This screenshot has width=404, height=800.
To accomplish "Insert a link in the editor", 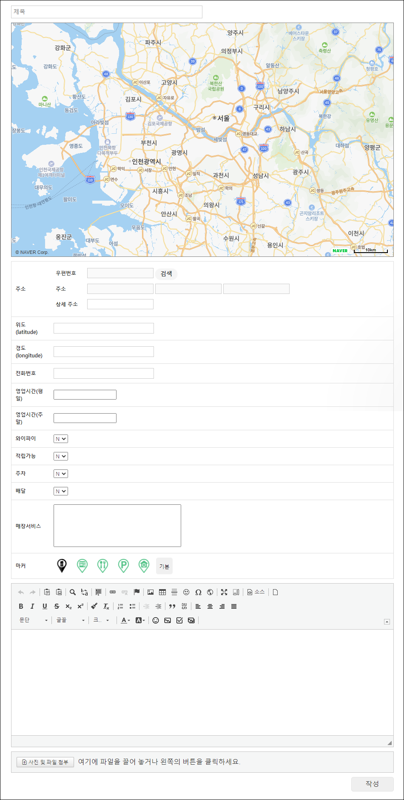I will [113, 592].
